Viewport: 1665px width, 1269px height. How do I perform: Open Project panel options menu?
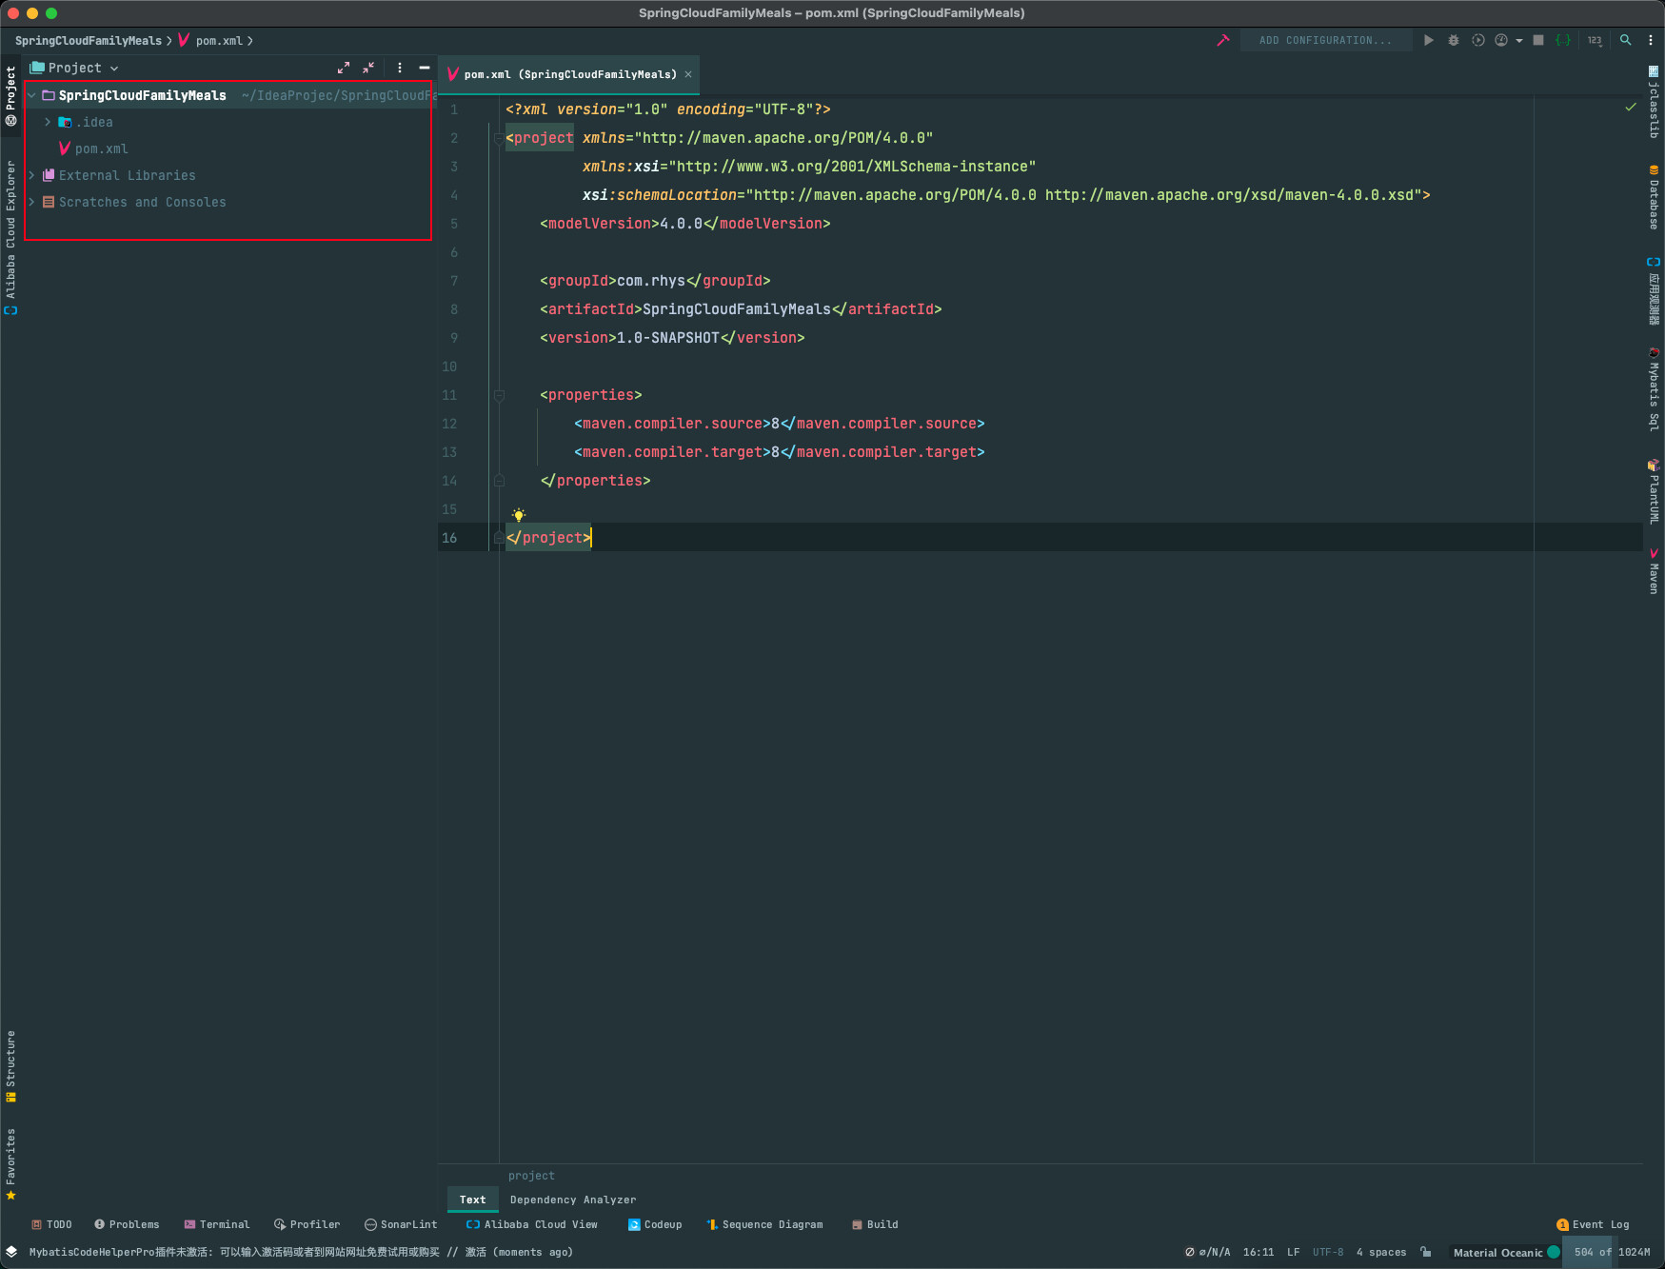[400, 68]
